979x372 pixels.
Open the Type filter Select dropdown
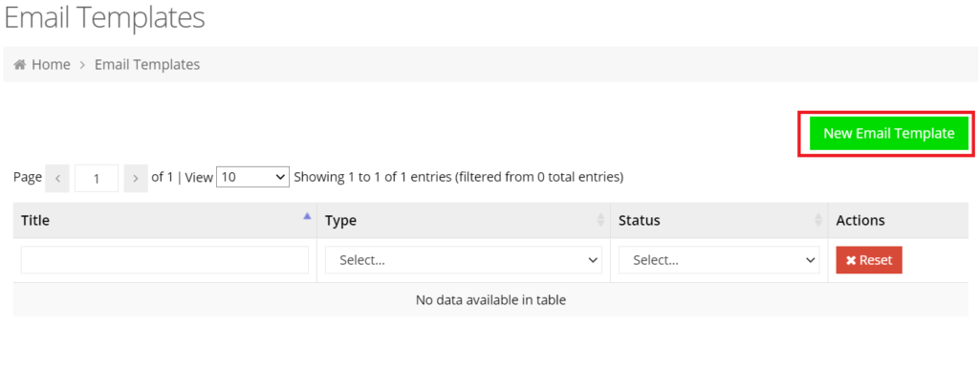pyautogui.click(x=464, y=260)
